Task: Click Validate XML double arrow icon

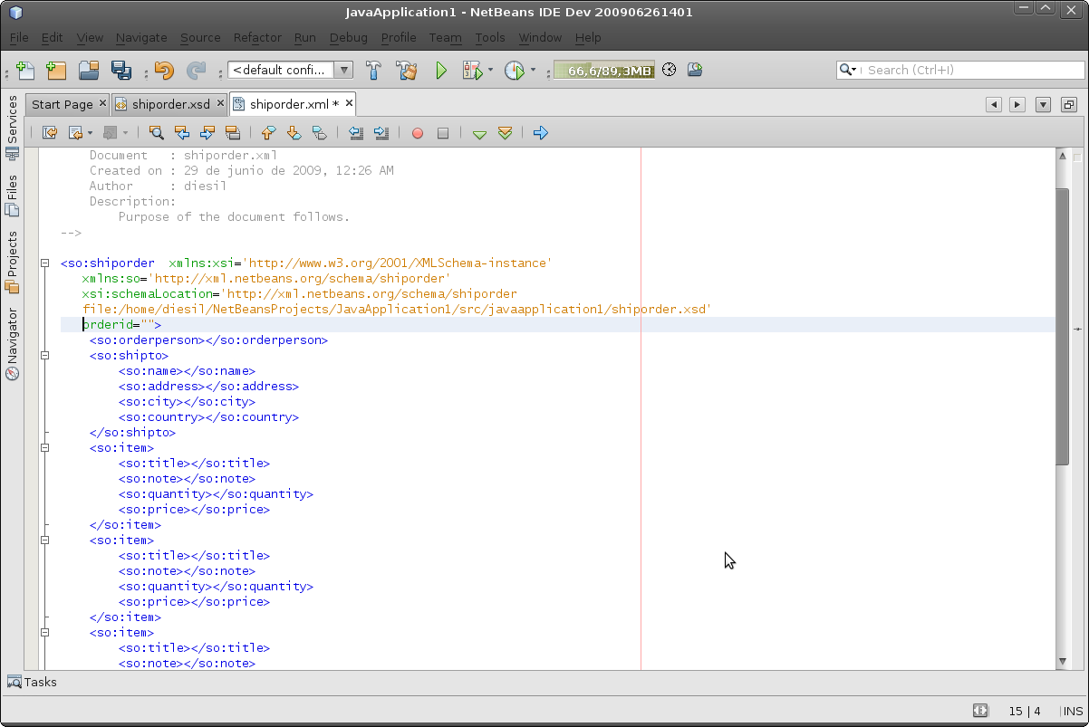Action: pyautogui.click(x=506, y=133)
